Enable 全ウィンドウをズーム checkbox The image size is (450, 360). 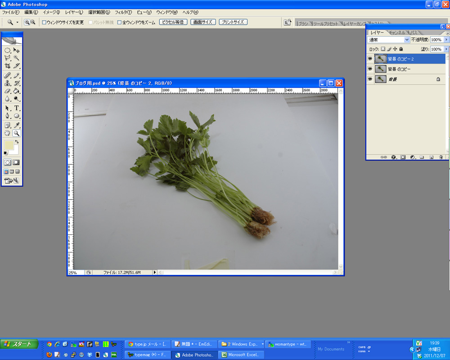click(119, 22)
